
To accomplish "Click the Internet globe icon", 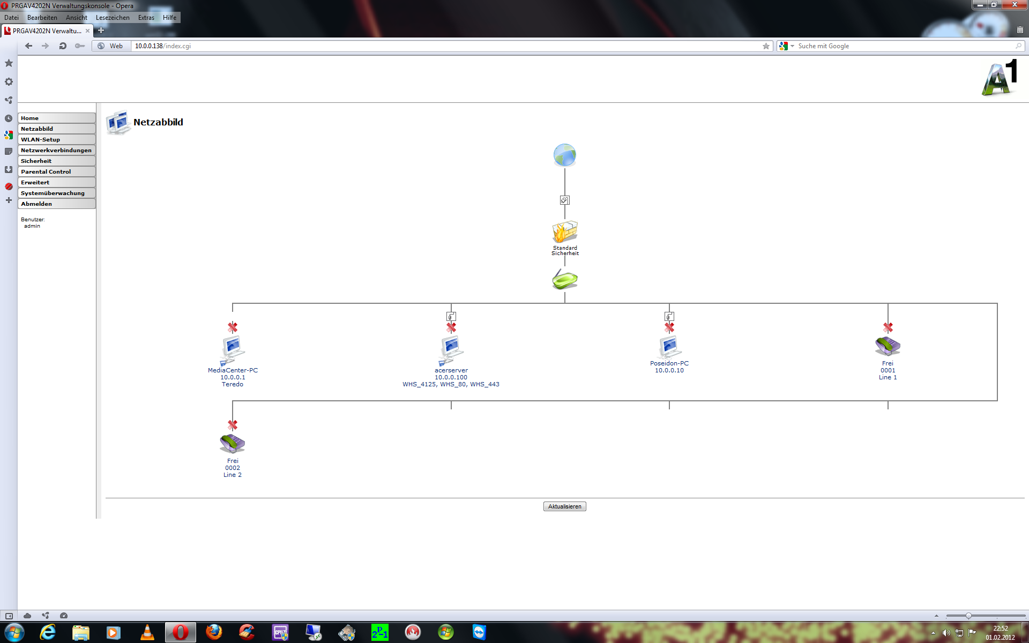I will [564, 155].
